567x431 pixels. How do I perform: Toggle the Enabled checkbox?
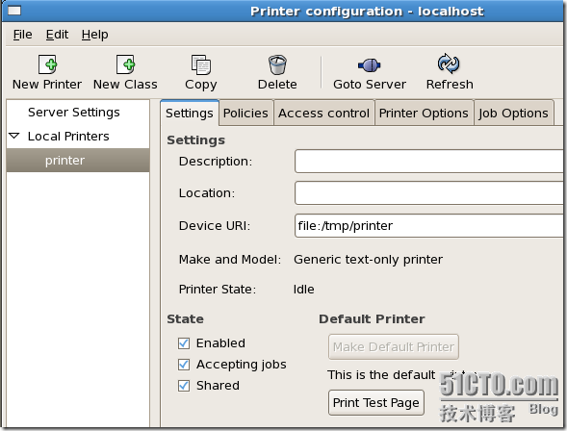tap(184, 343)
